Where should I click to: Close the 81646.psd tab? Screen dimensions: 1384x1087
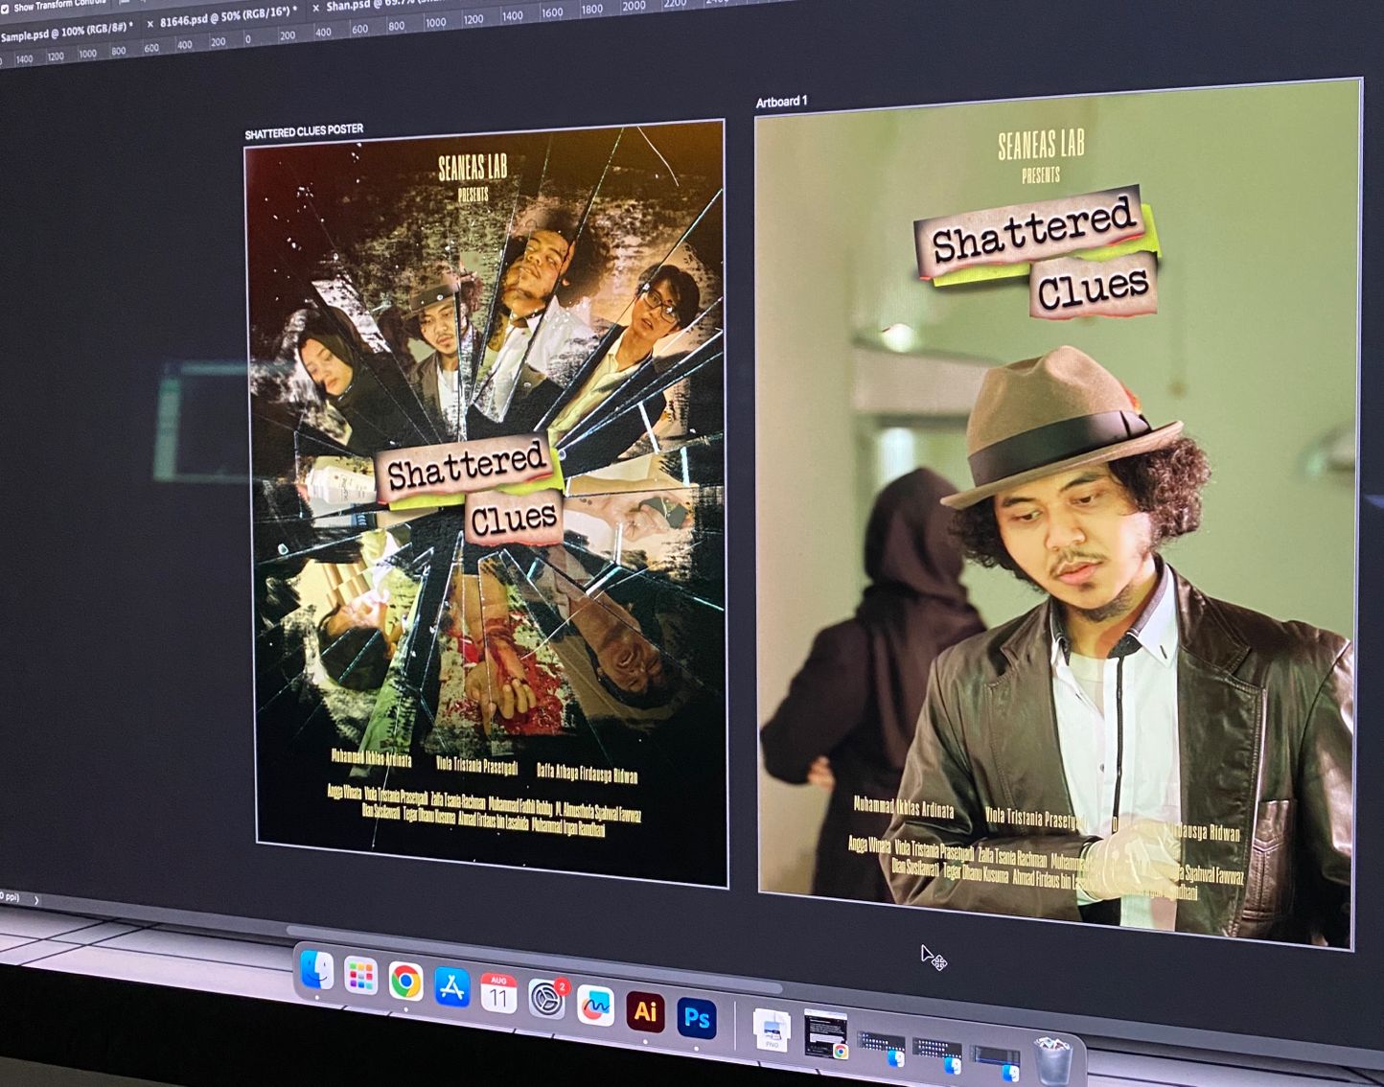pos(150,24)
